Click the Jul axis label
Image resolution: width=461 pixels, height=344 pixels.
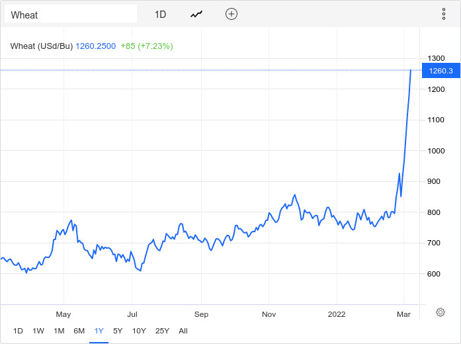coord(132,314)
